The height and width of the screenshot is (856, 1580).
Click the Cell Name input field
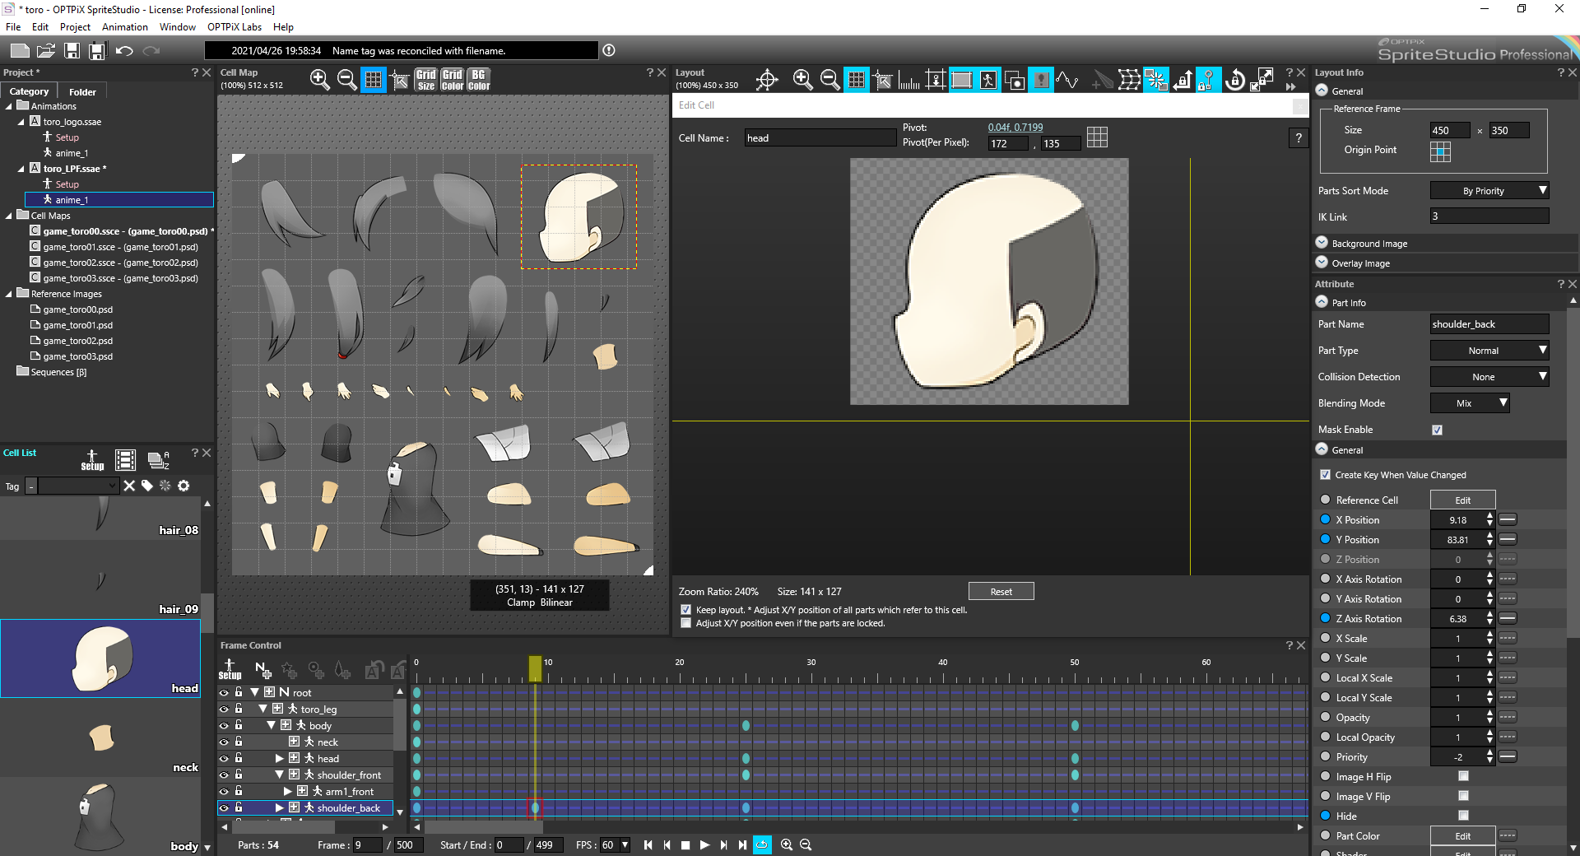820,138
